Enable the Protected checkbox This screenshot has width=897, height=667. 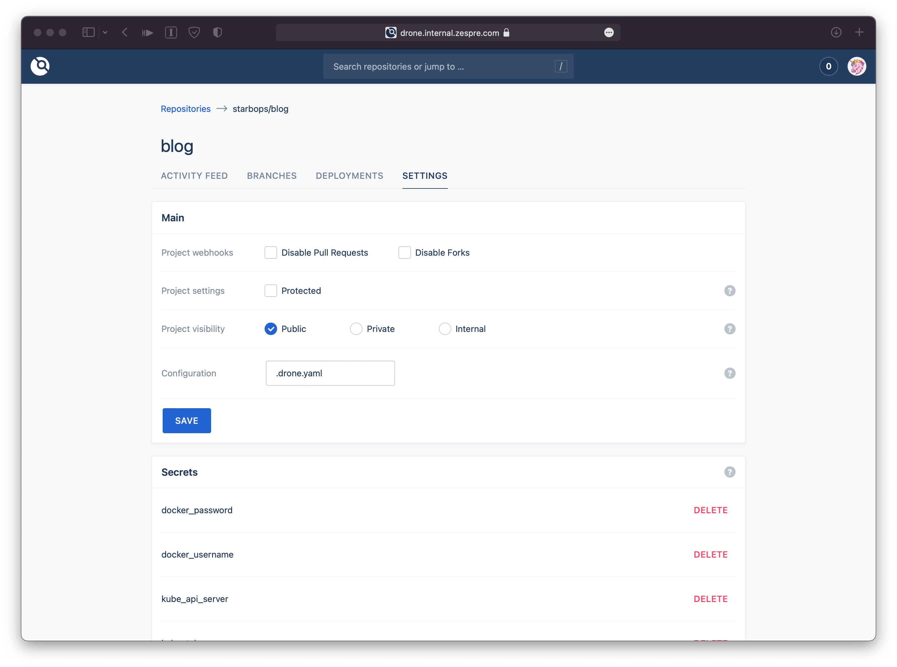(x=271, y=291)
